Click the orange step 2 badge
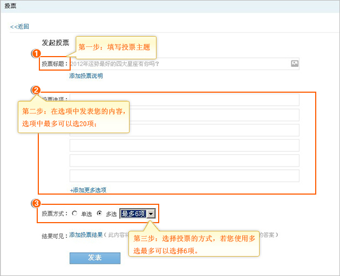Image resolution: width=340 pixels, height=276 pixels. tap(37, 90)
